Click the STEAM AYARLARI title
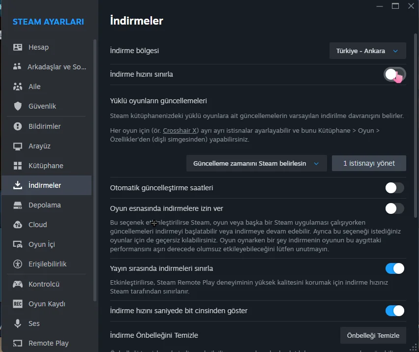Viewport: 419px width, 352px height. point(48,22)
